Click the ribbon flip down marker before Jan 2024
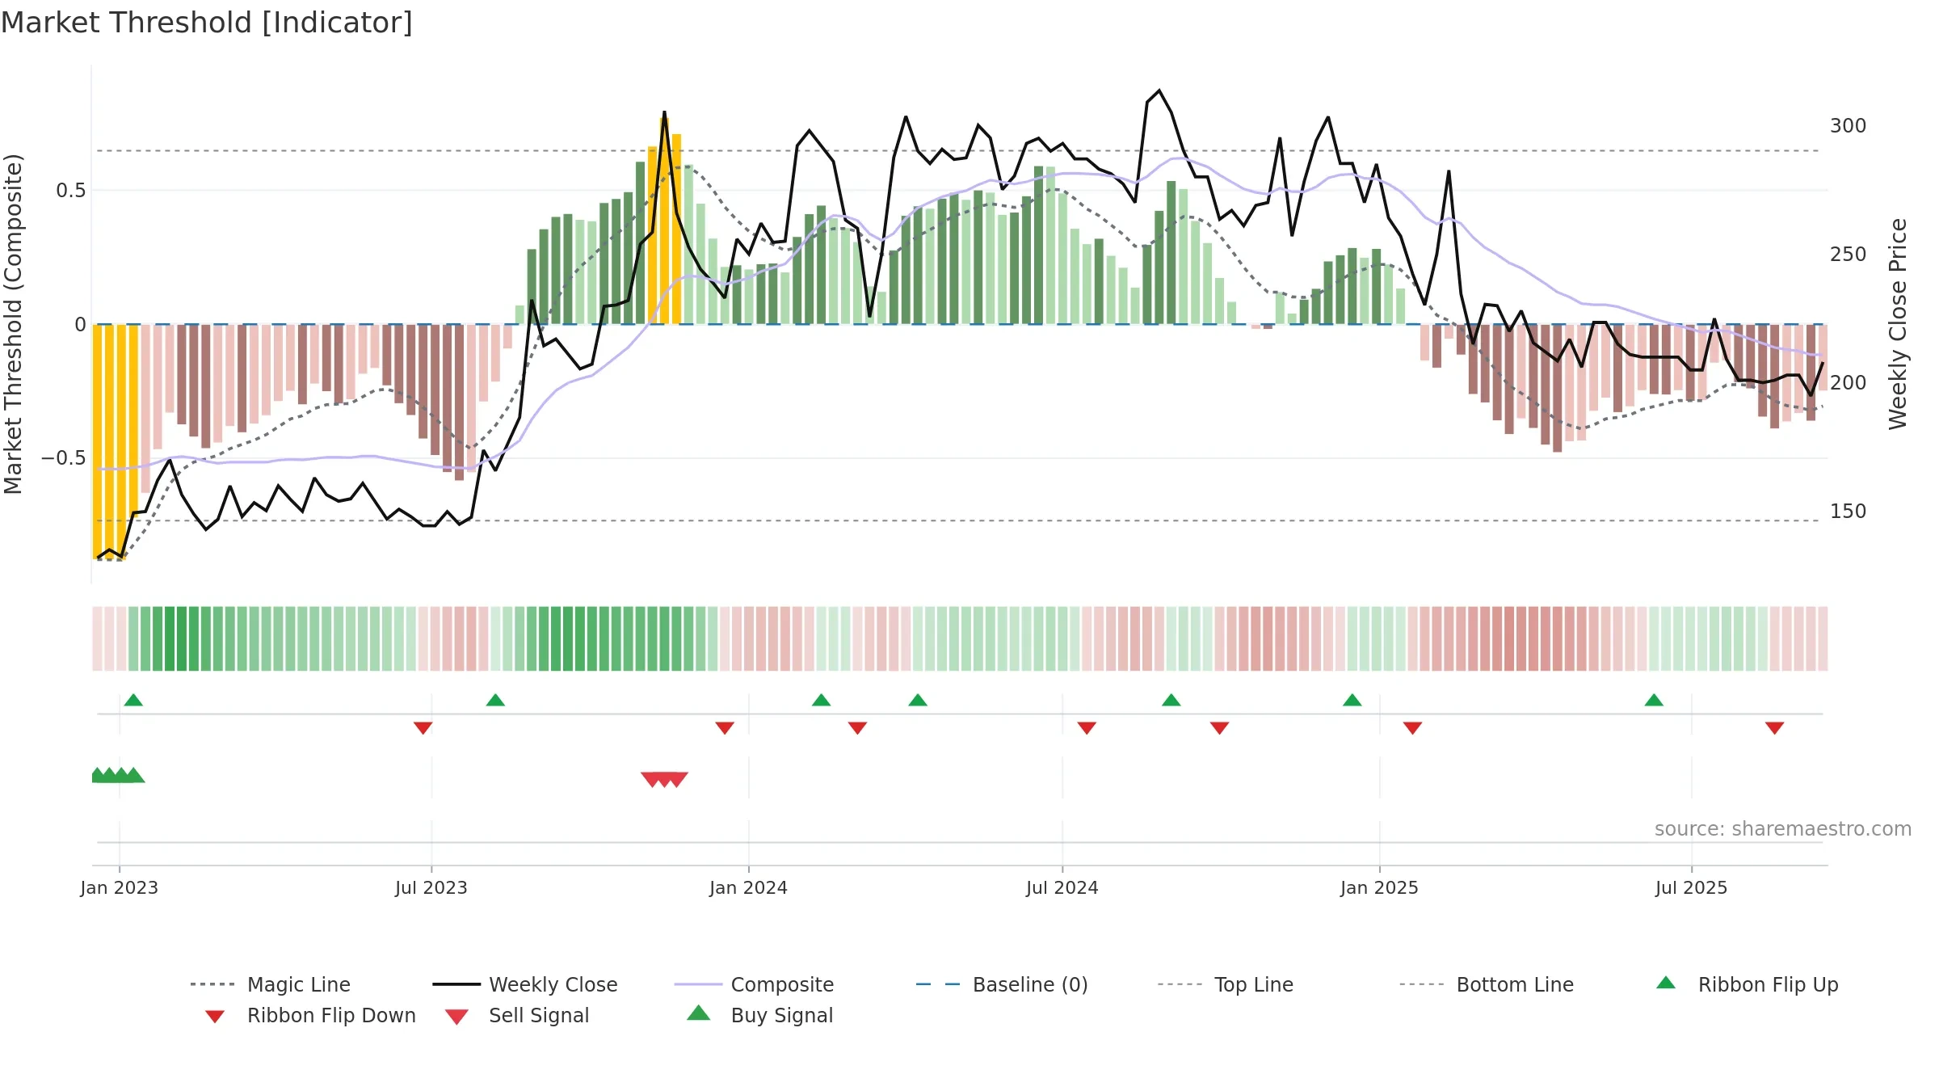Viewport: 1939px width, 1091px height. (x=725, y=728)
